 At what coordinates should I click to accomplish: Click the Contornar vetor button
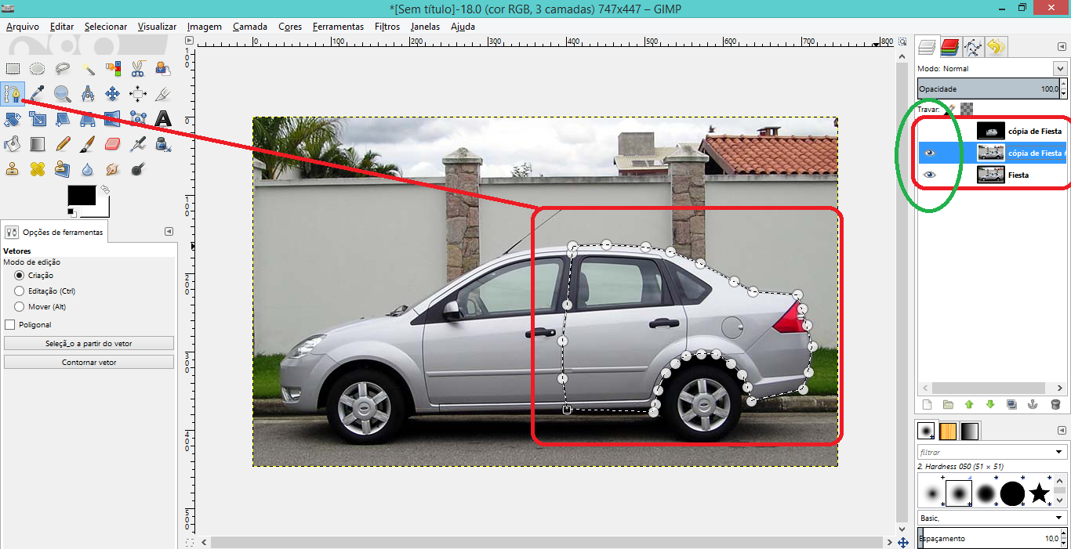tap(89, 363)
